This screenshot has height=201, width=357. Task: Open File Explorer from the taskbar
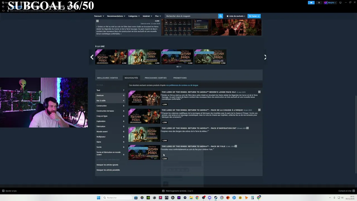pos(191,198)
